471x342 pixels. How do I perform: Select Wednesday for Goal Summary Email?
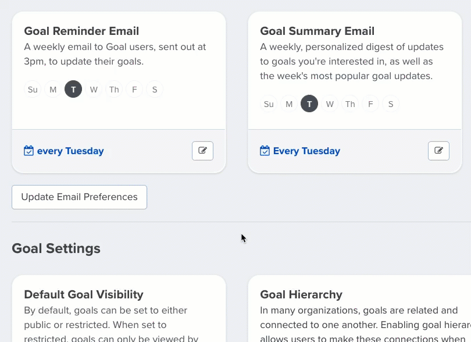(x=330, y=104)
